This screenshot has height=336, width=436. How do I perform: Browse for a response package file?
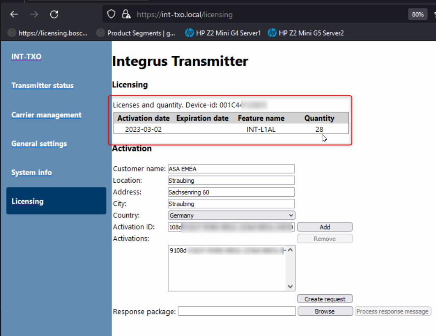(x=324, y=311)
